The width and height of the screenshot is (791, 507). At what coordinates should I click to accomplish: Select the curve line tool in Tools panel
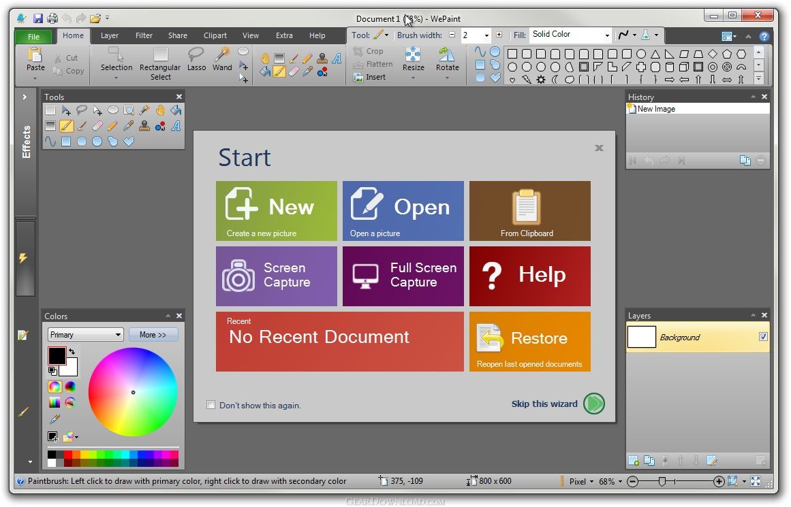click(x=50, y=142)
